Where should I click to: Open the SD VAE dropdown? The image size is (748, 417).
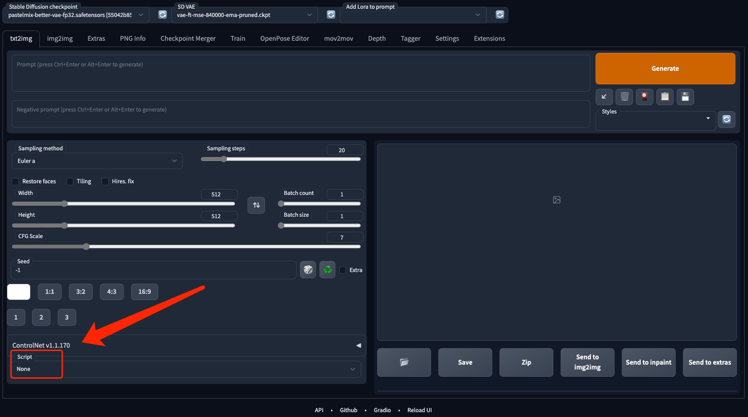245,15
